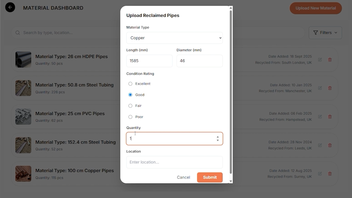
Task: Select the Poor condition rating
Action: coord(130,117)
